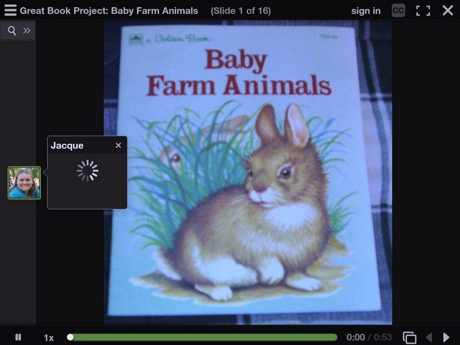Click the Great Book Project title
This screenshot has height=345, width=460.
(x=109, y=11)
